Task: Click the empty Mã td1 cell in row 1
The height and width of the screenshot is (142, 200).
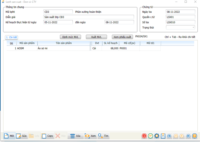Action: point(150,48)
